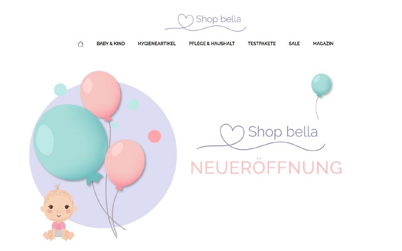Visit the Magazin page

323,43
